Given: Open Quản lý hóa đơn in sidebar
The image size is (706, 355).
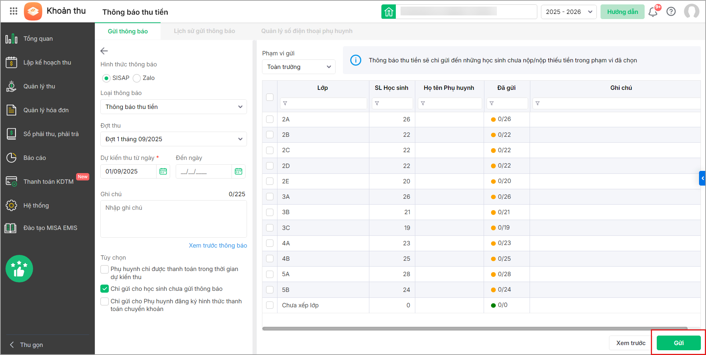Looking at the screenshot, I should (x=46, y=110).
